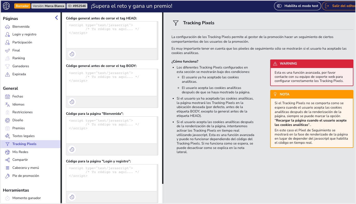Open the Diseño palette icon in sidebar

tap(7, 120)
